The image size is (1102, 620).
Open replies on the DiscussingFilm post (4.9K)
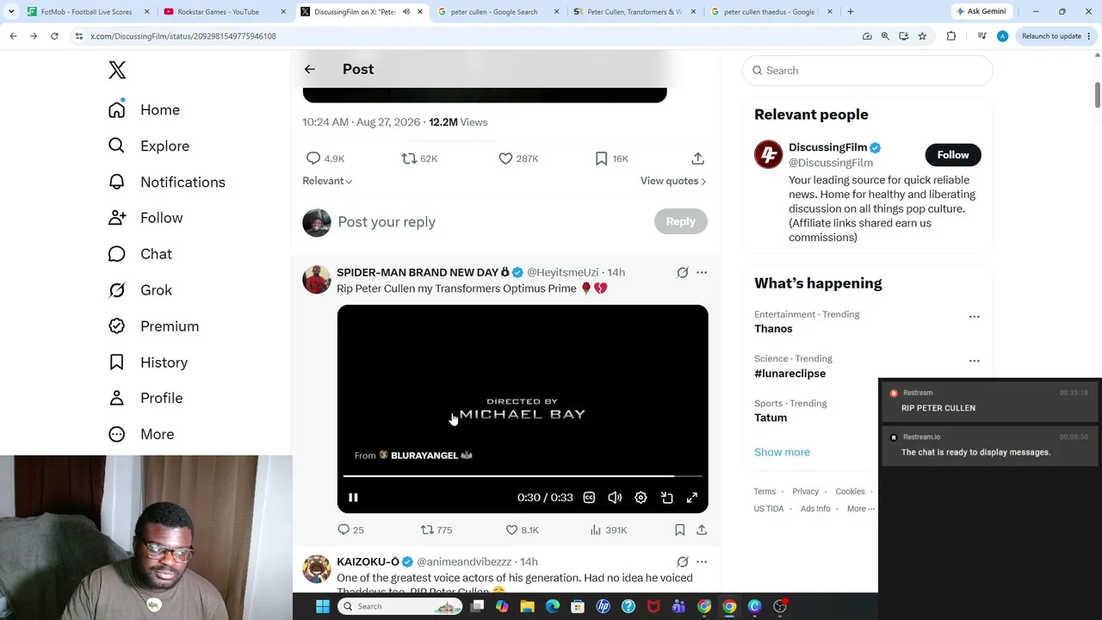[x=325, y=158]
